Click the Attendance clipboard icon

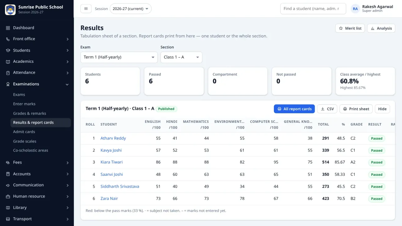(8, 73)
